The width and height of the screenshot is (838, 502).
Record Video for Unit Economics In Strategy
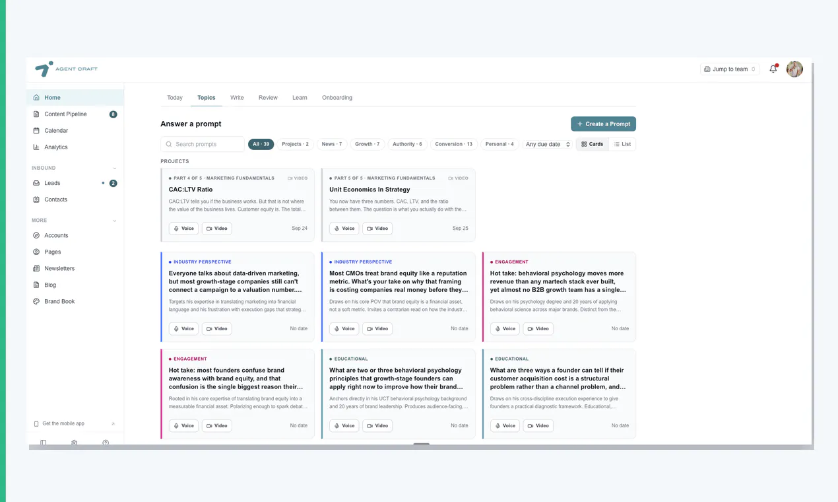(377, 229)
